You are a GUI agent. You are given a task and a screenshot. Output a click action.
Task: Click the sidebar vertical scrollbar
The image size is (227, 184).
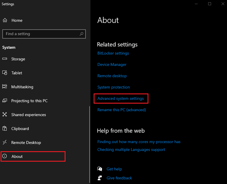[x=90, y=145]
